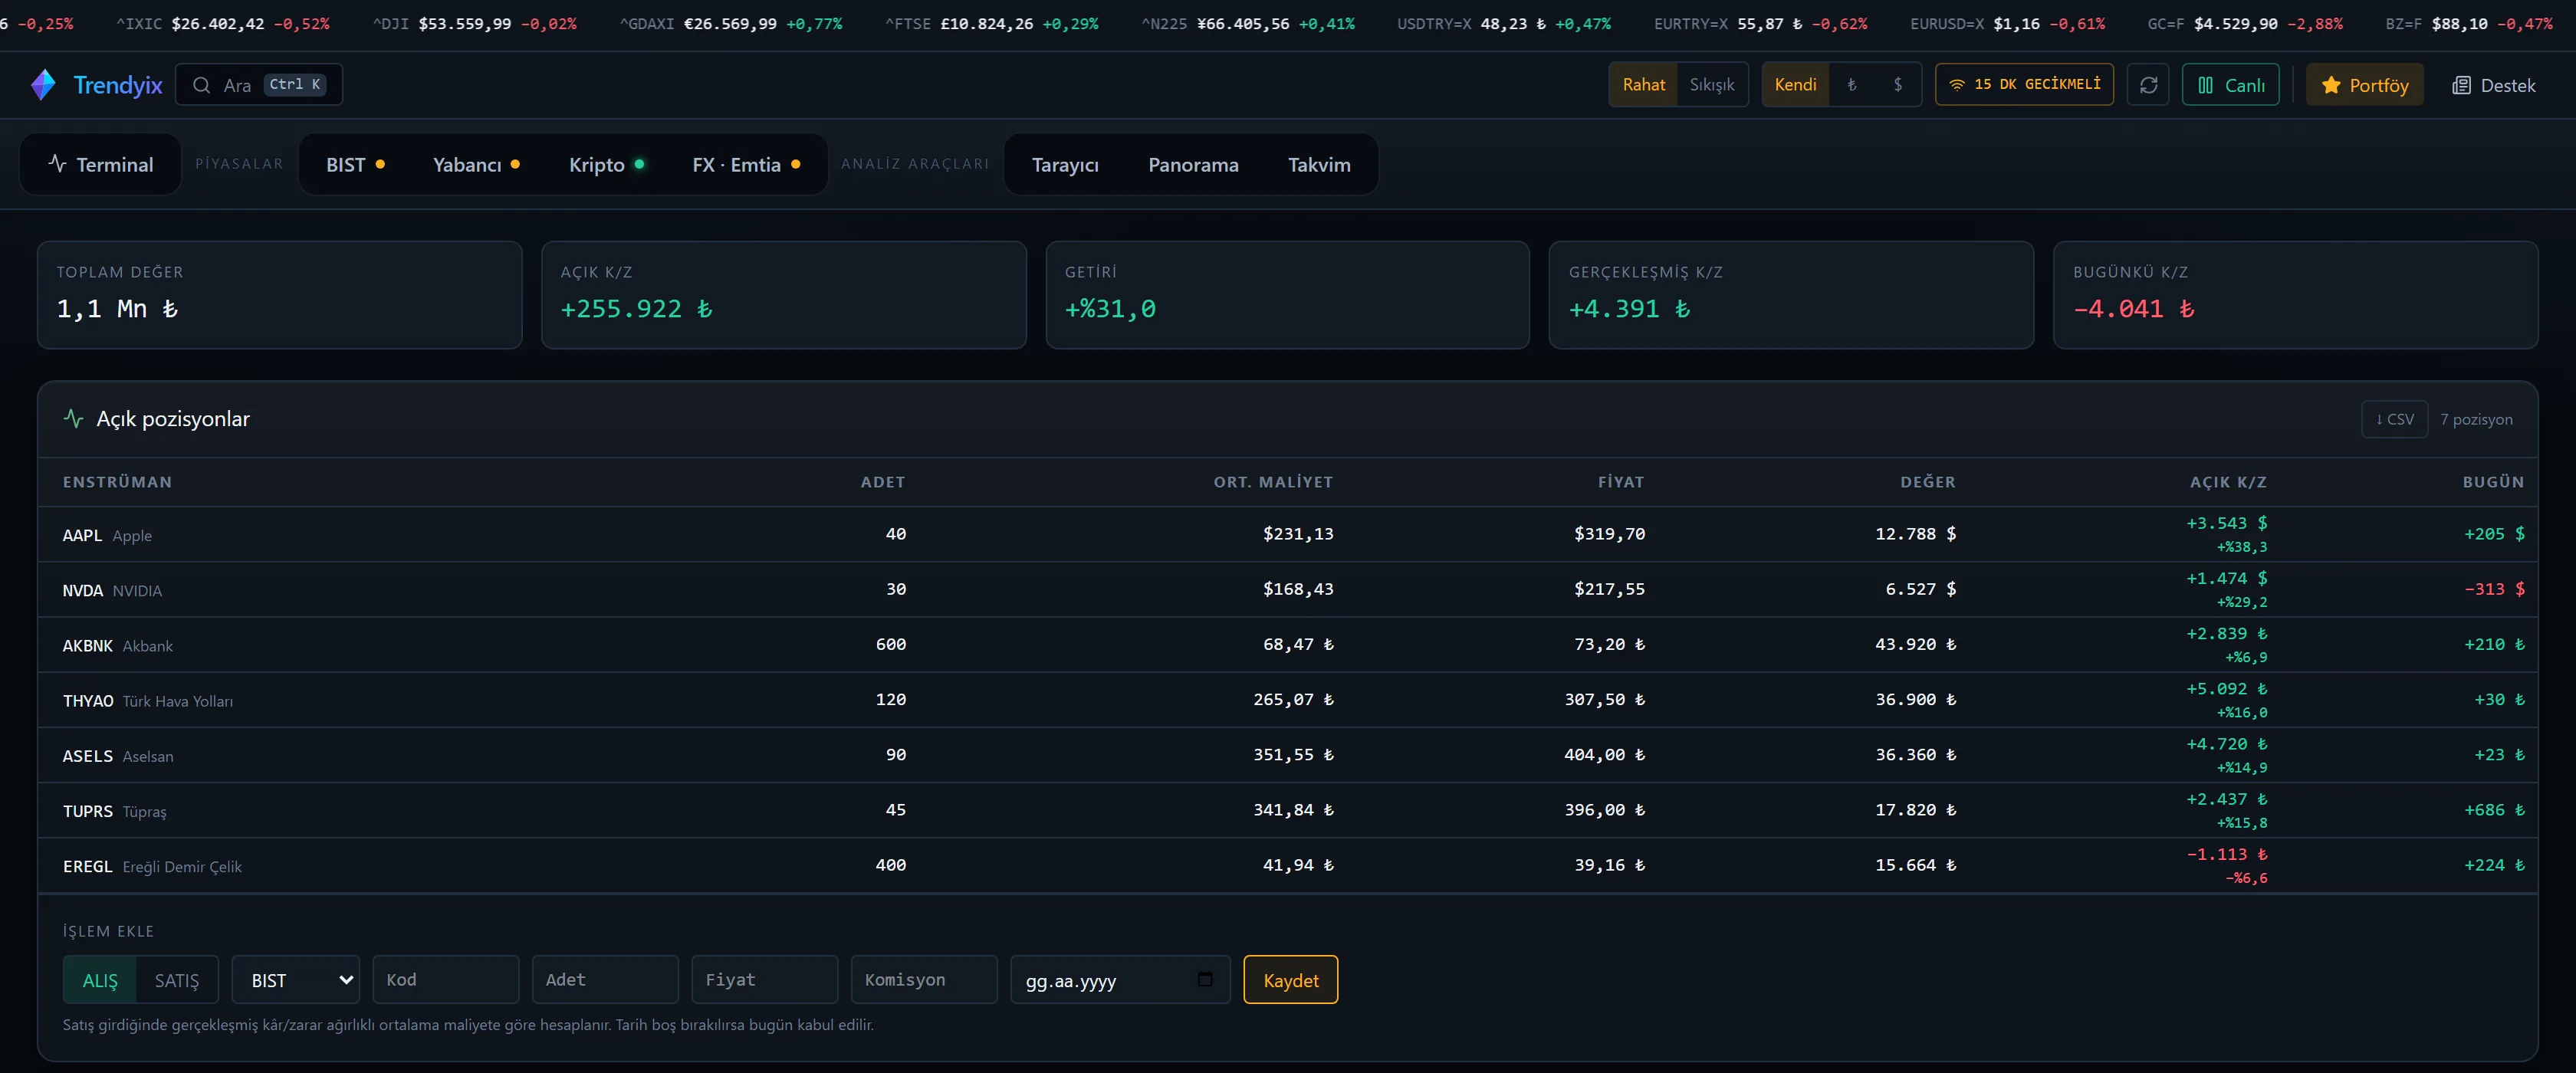The width and height of the screenshot is (2576, 1073).
Task: Click the TOPLAM DEĞER card
Action: tap(280, 295)
